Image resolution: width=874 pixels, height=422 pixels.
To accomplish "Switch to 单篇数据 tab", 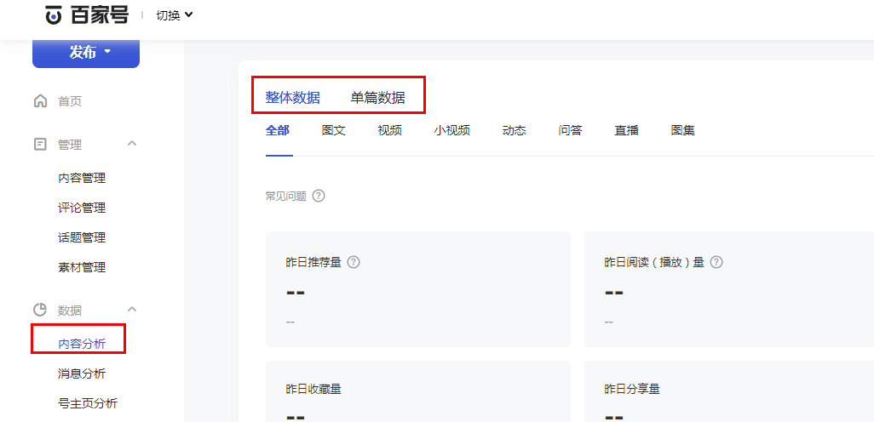I will [x=377, y=98].
